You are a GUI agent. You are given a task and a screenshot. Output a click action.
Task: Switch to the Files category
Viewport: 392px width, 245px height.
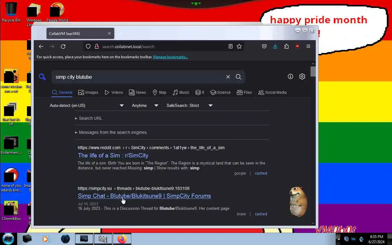coord(244,92)
